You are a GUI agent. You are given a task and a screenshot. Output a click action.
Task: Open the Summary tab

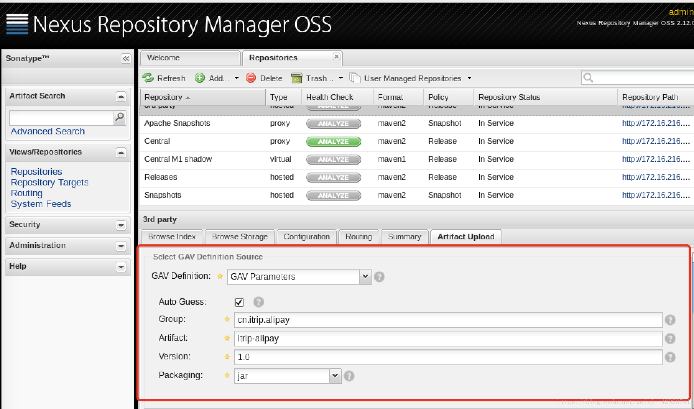(x=404, y=237)
